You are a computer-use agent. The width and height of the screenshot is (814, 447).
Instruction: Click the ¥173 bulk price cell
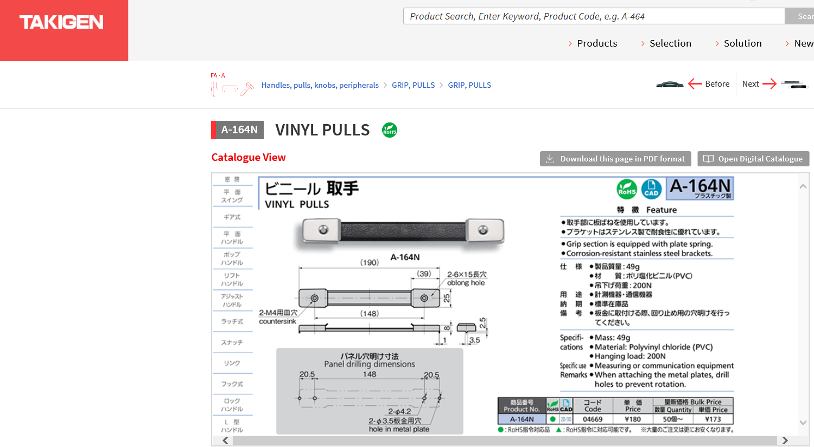[x=713, y=419]
